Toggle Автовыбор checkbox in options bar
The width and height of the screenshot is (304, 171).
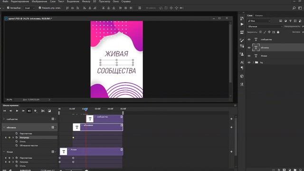(x=8, y=8)
